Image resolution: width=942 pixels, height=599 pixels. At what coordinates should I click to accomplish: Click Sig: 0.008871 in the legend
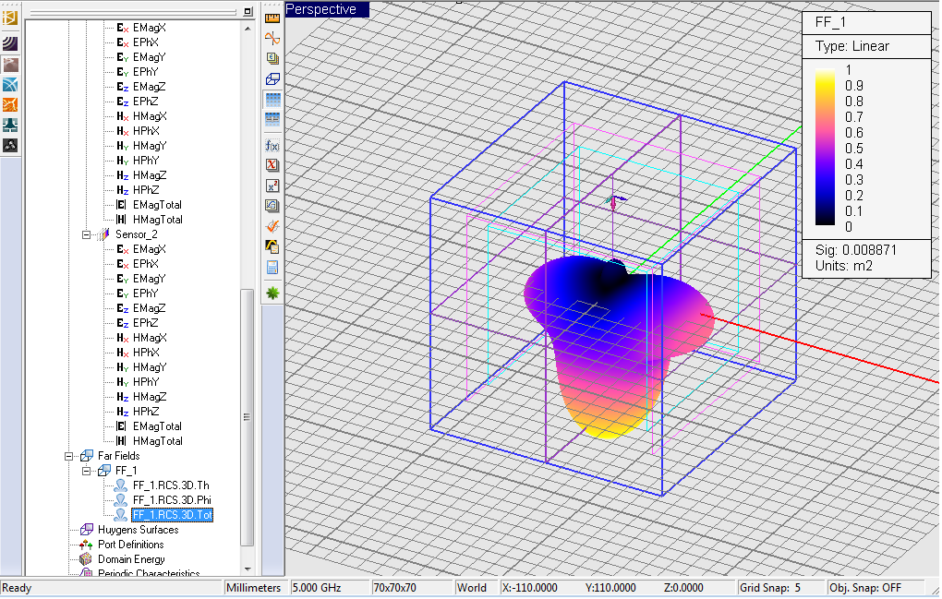click(856, 250)
